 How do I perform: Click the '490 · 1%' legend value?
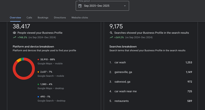(x=45, y=97)
